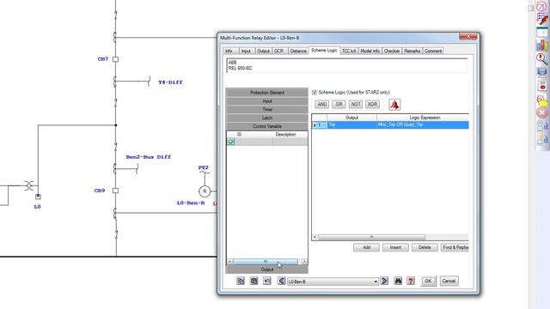Select the L0 load symbol on diagram
550x309 pixels.
[38, 197]
